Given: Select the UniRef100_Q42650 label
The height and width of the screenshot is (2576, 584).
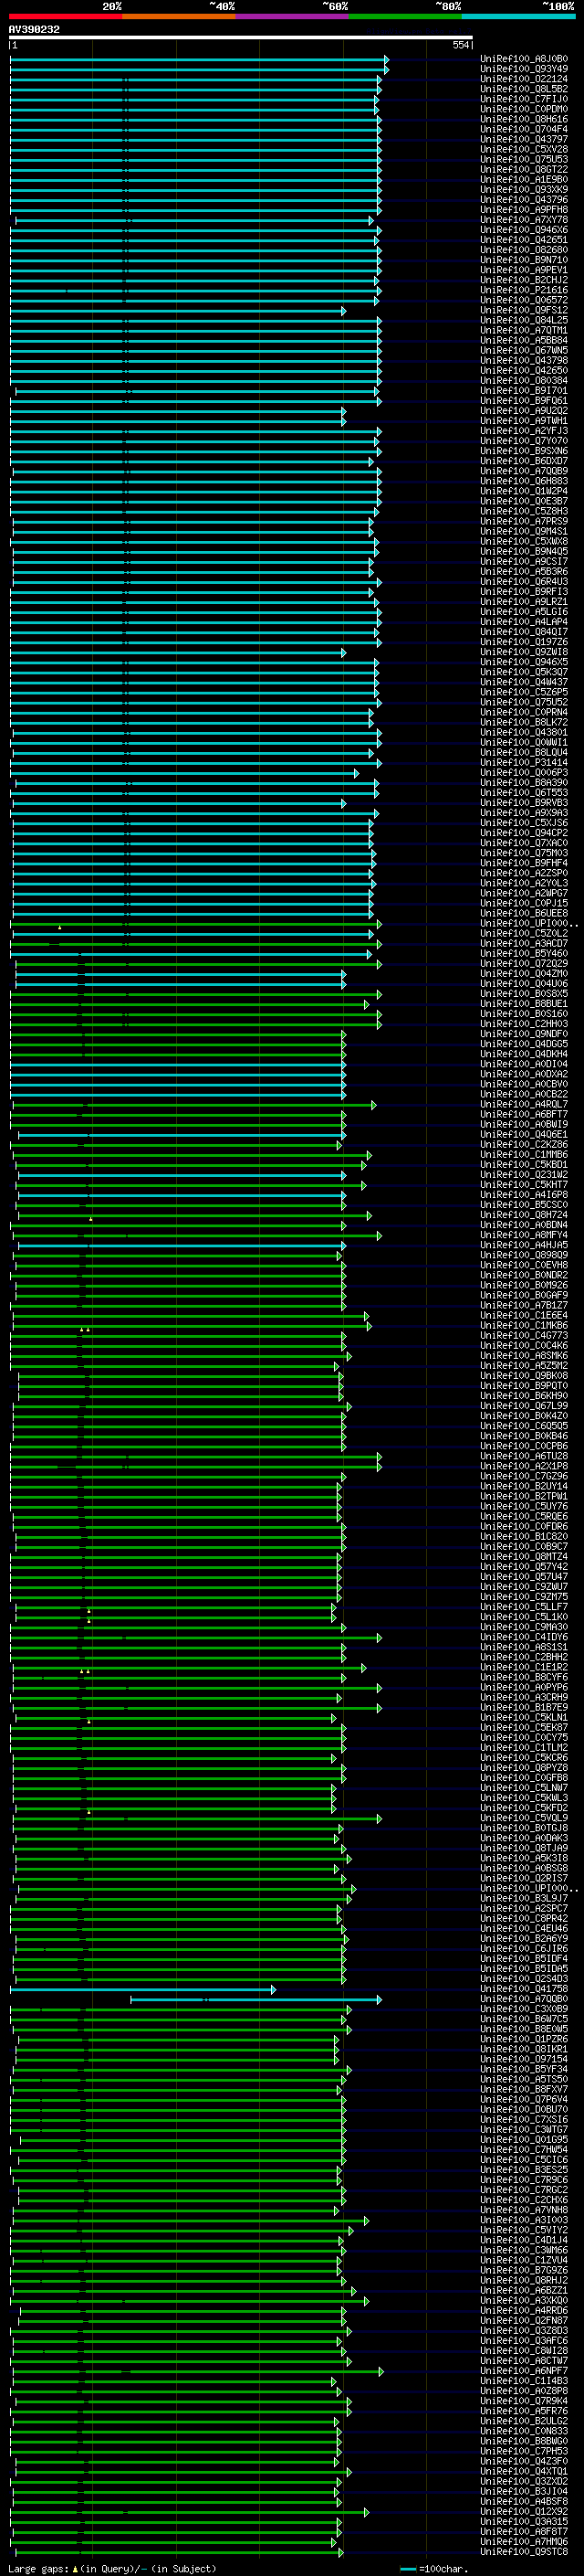Looking at the screenshot, I should pyautogui.click(x=524, y=370).
